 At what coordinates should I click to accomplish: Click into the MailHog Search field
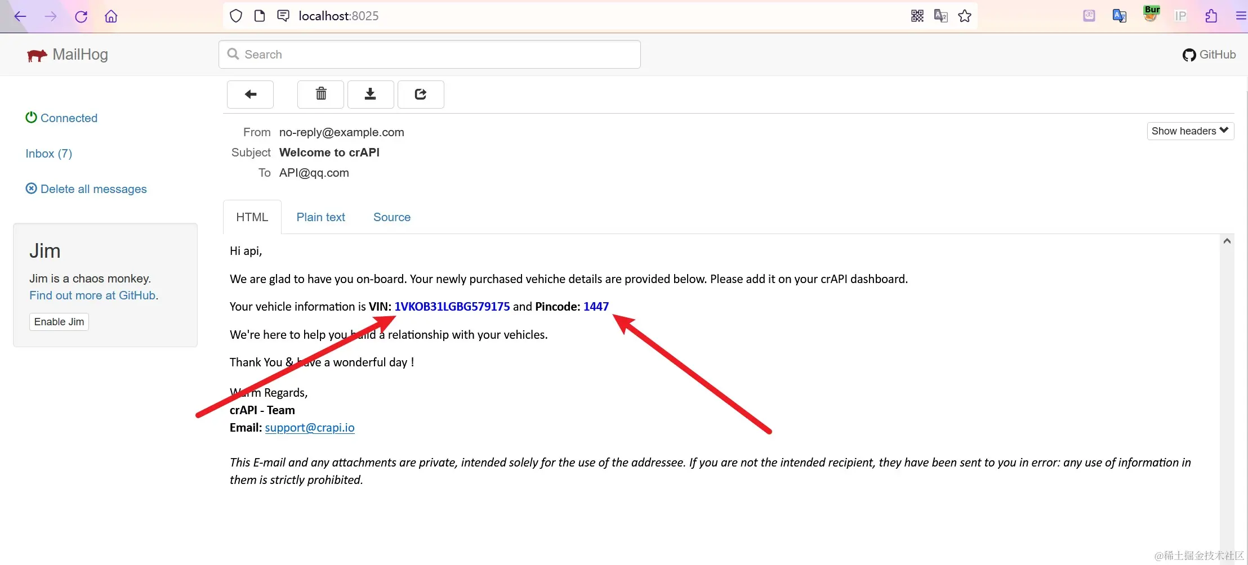pyautogui.click(x=430, y=55)
